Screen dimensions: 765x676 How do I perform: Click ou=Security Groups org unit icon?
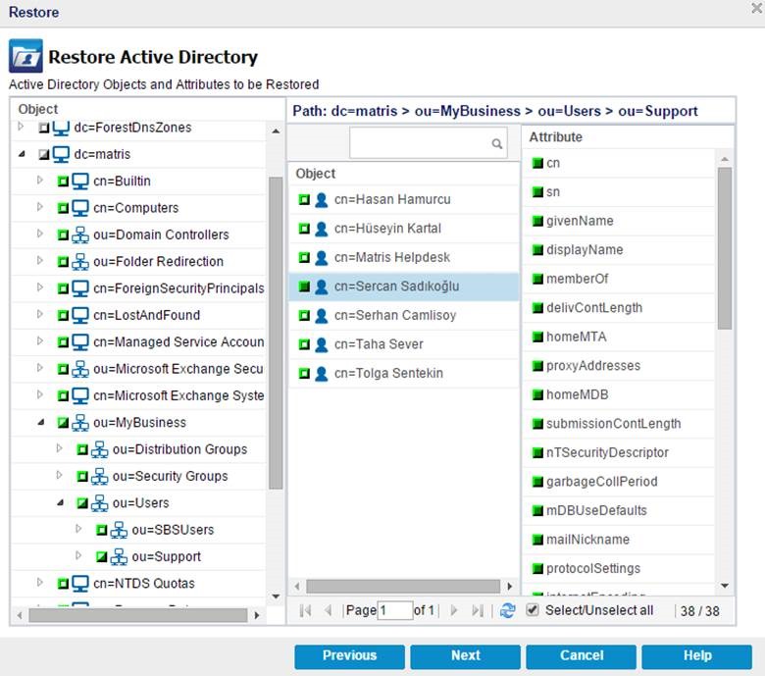coord(99,477)
